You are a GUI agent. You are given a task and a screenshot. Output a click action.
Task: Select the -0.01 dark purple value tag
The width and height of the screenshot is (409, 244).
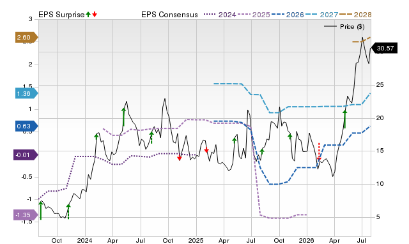[26, 155]
